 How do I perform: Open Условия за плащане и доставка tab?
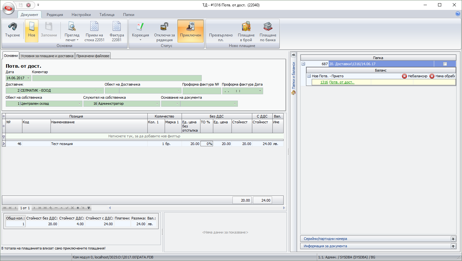(x=47, y=56)
